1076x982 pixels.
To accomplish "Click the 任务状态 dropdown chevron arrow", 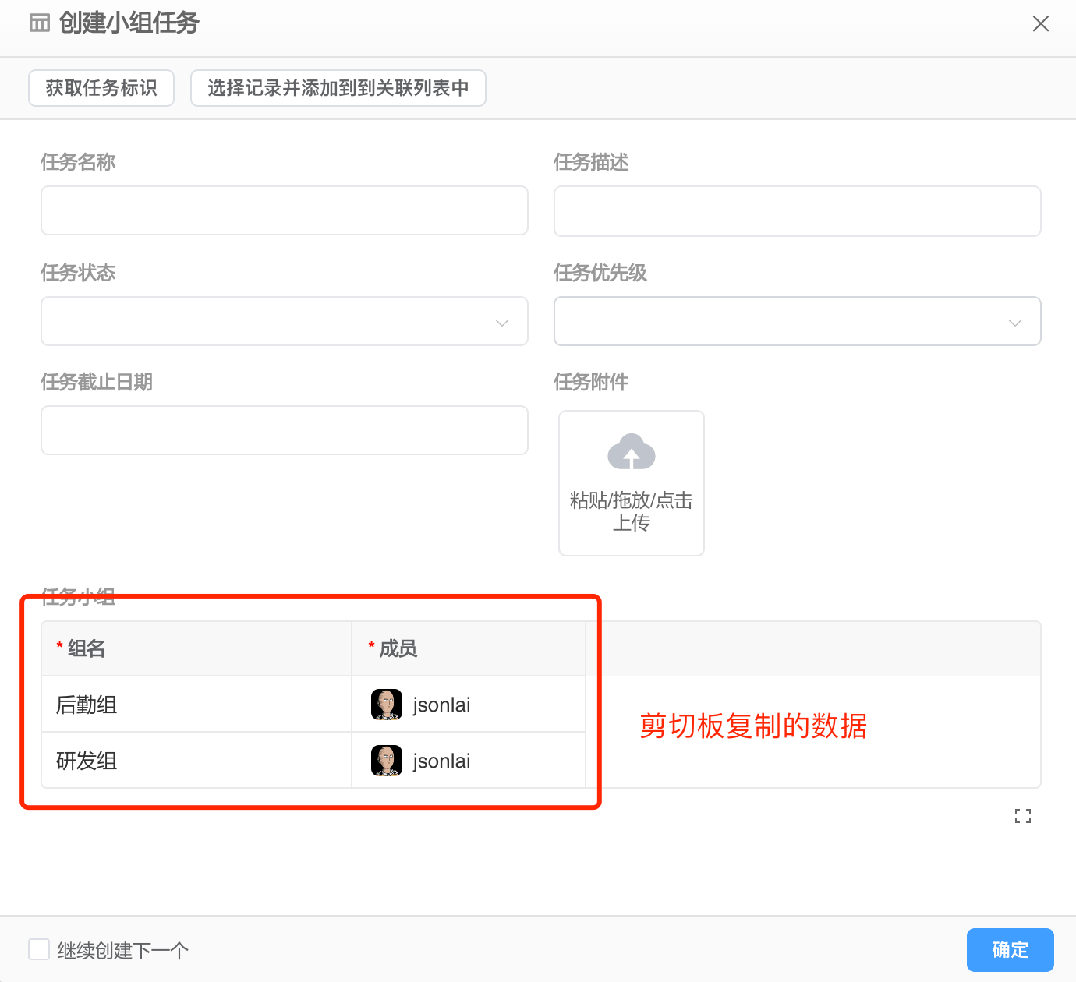I will click(501, 321).
